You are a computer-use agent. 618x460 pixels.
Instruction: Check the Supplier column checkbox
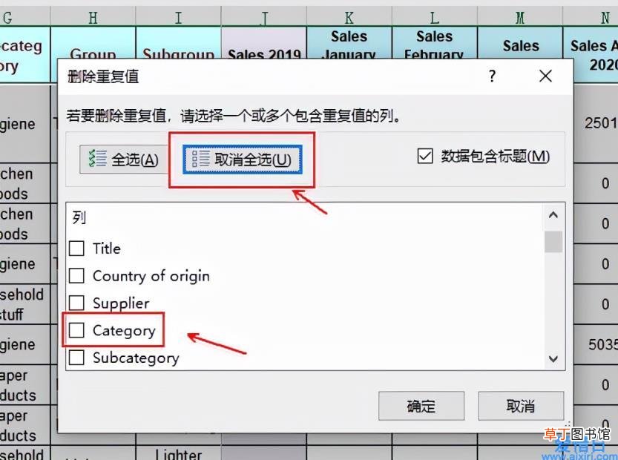(x=76, y=303)
